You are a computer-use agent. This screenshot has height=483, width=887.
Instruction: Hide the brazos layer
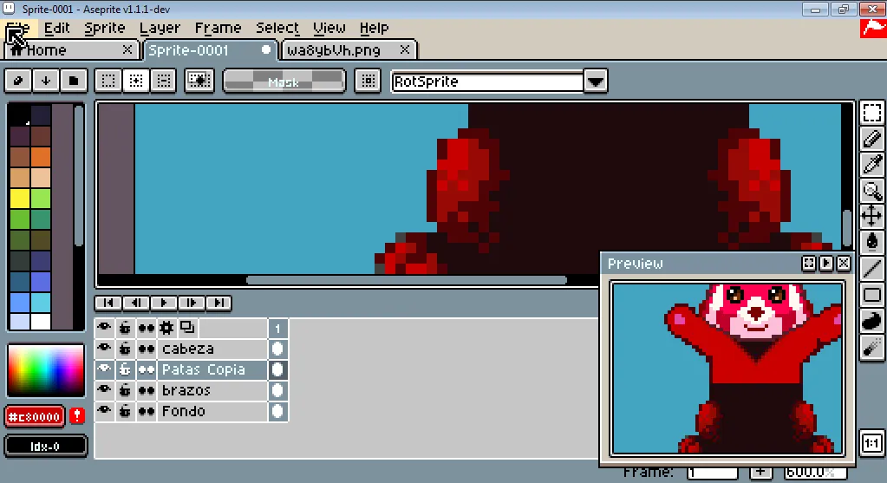[104, 390]
